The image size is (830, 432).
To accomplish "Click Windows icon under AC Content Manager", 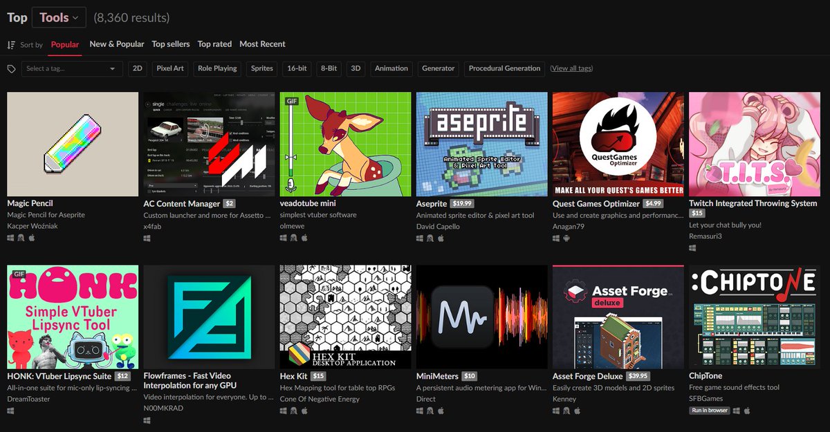I will click(147, 238).
